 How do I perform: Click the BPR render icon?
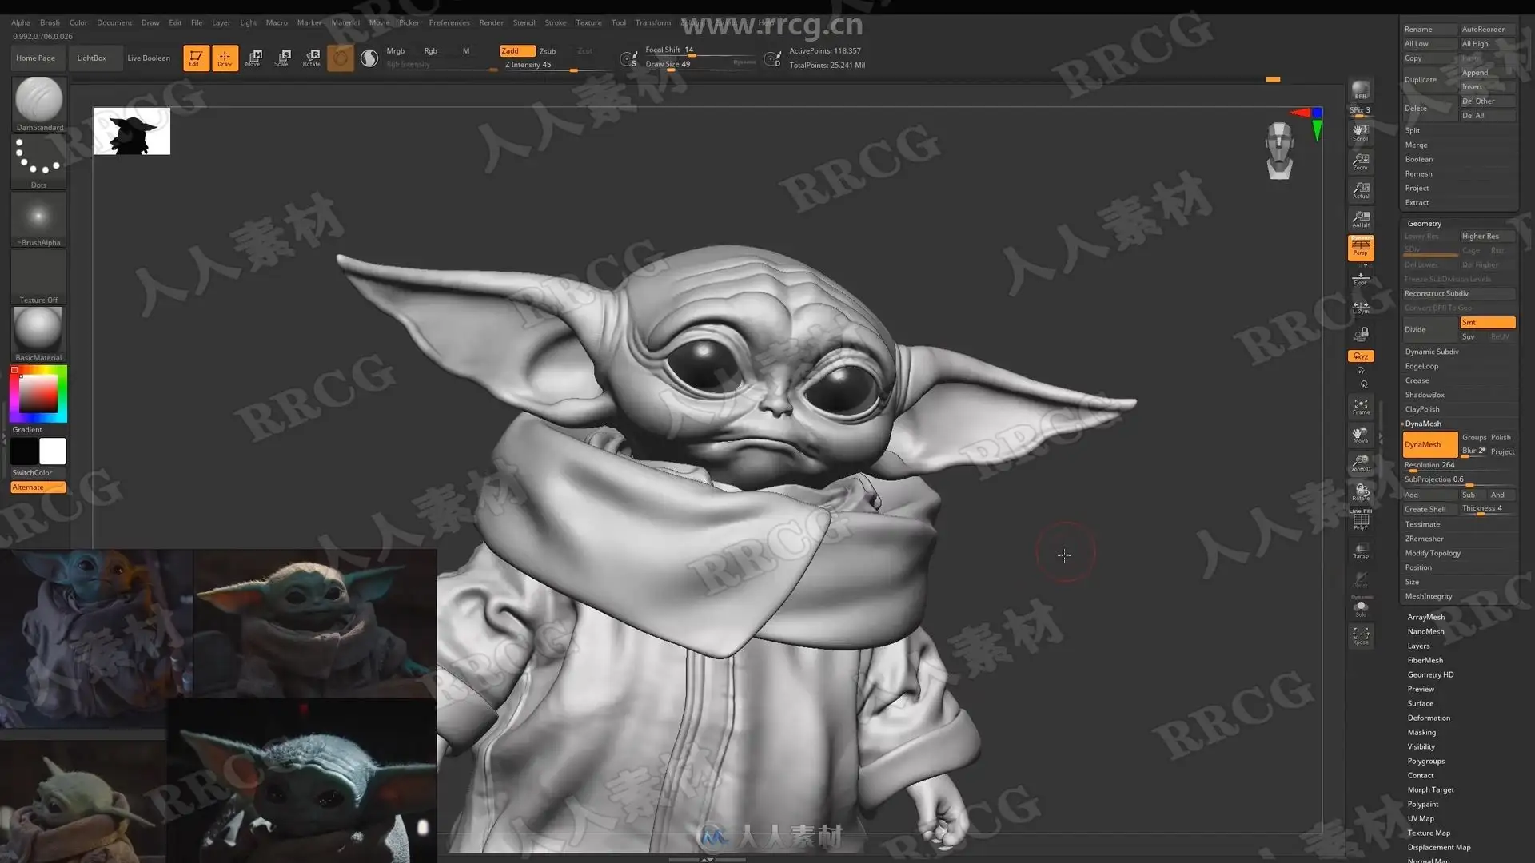pos(1360,91)
